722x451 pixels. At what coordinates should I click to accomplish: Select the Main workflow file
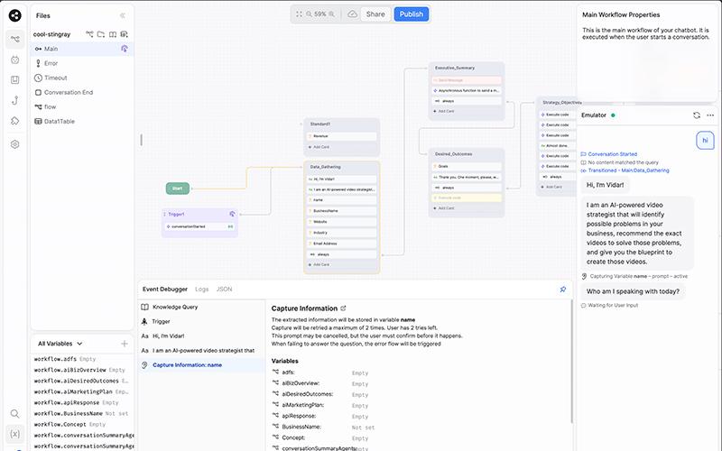click(82, 49)
